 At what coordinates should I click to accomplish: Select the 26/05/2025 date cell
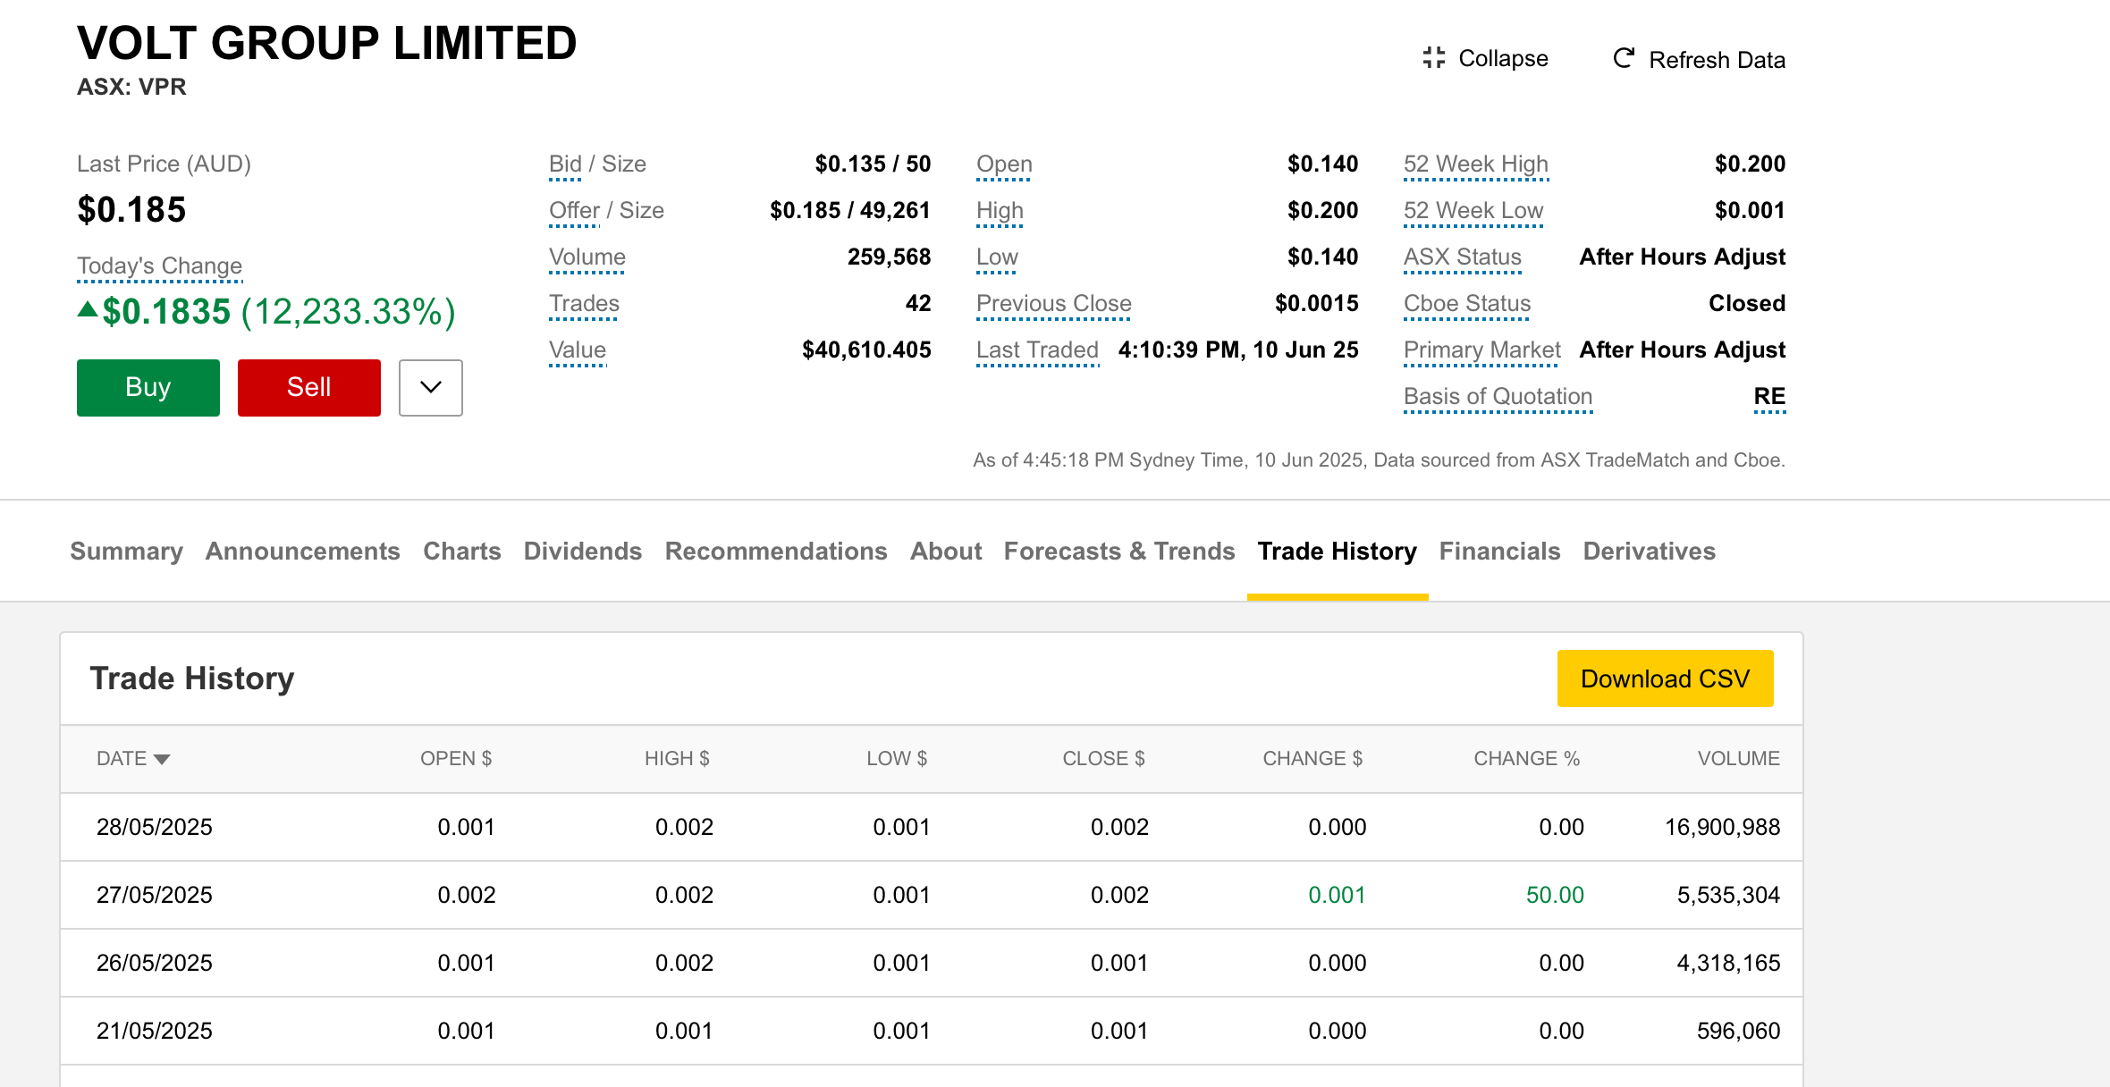(155, 964)
